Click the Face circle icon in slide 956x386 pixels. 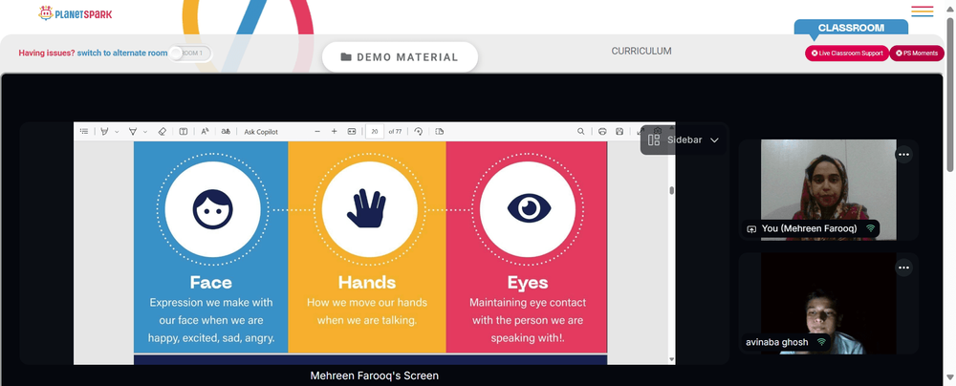tap(213, 209)
